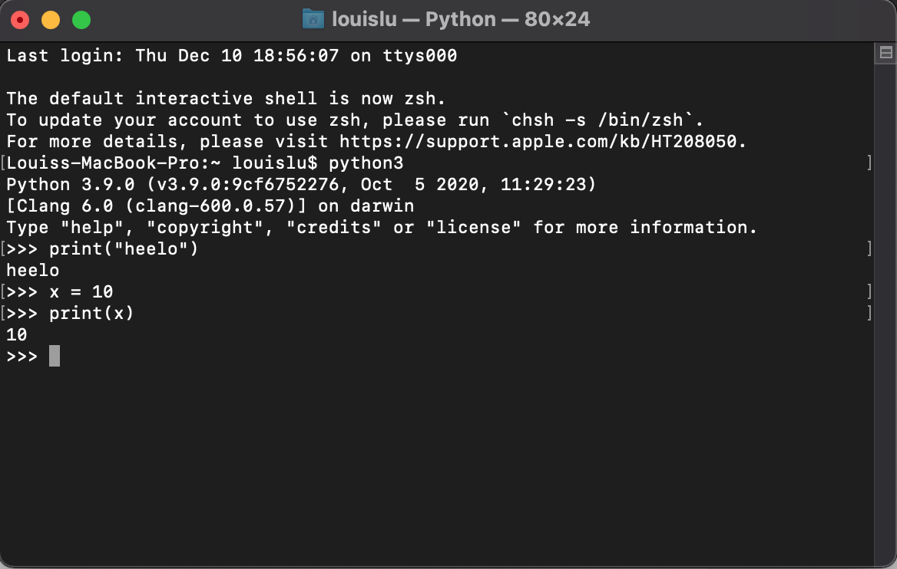This screenshot has width=897, height=569.
Task: Click the right bracket mark beside python3 command
Action: (x=869, y=163)
